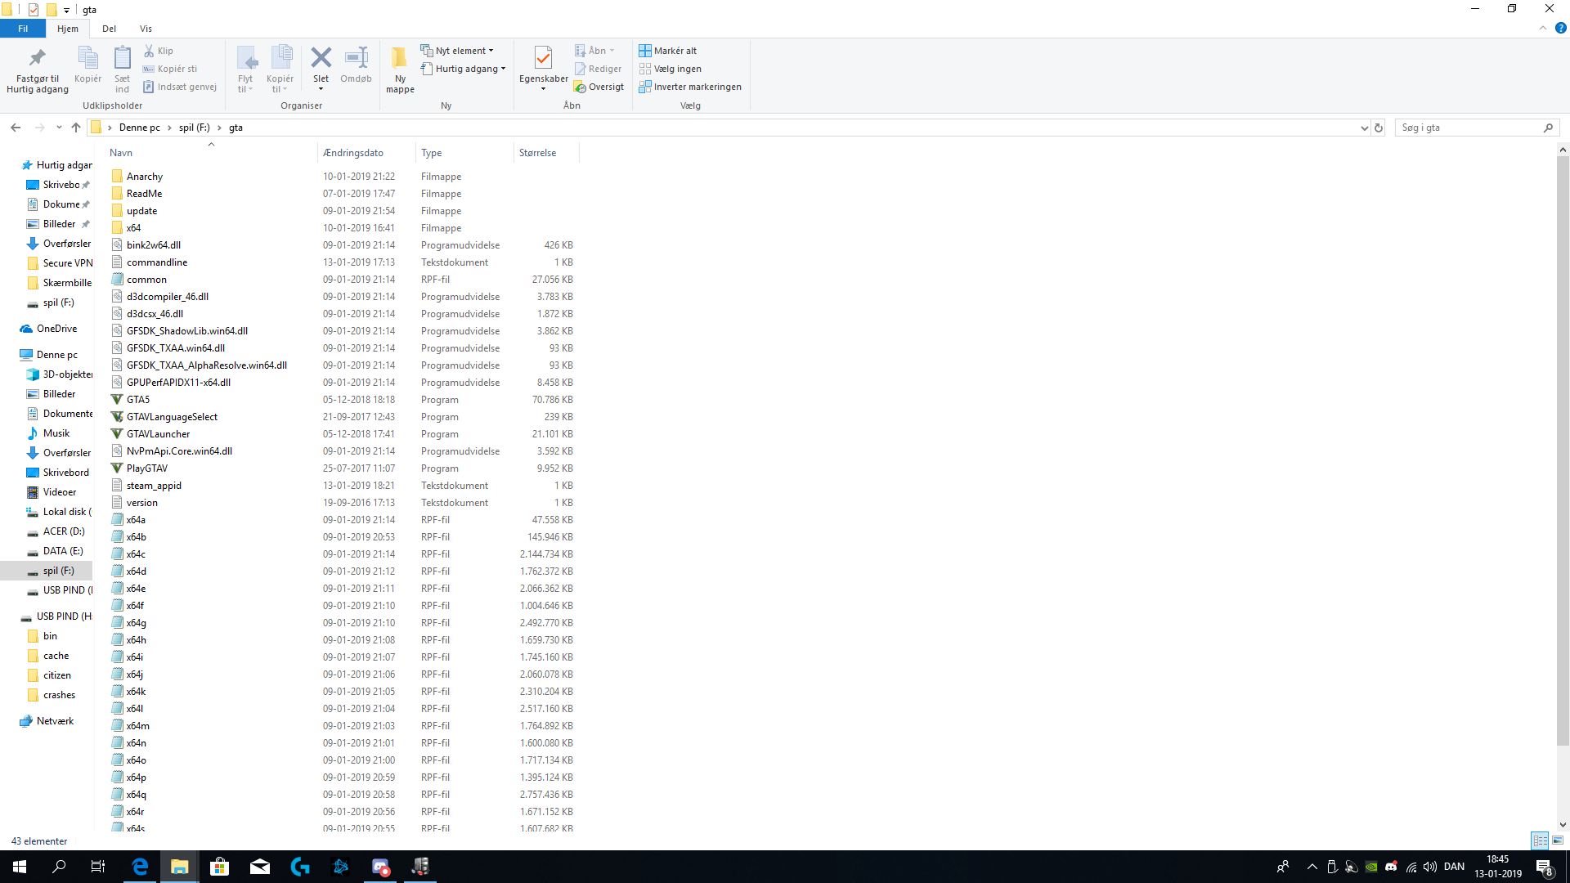Screen dimensions: 1570x883
Task: Open the Kopiér til dropdown
Action: tap(280, 69)
